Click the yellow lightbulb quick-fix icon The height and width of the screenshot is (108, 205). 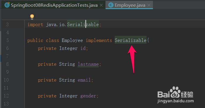tap(32, 17)
